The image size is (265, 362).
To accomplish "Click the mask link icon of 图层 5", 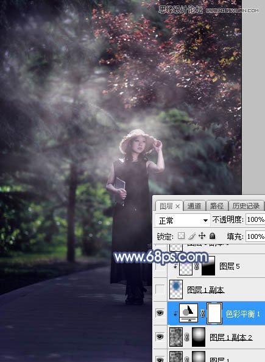I will coord(196,267).
